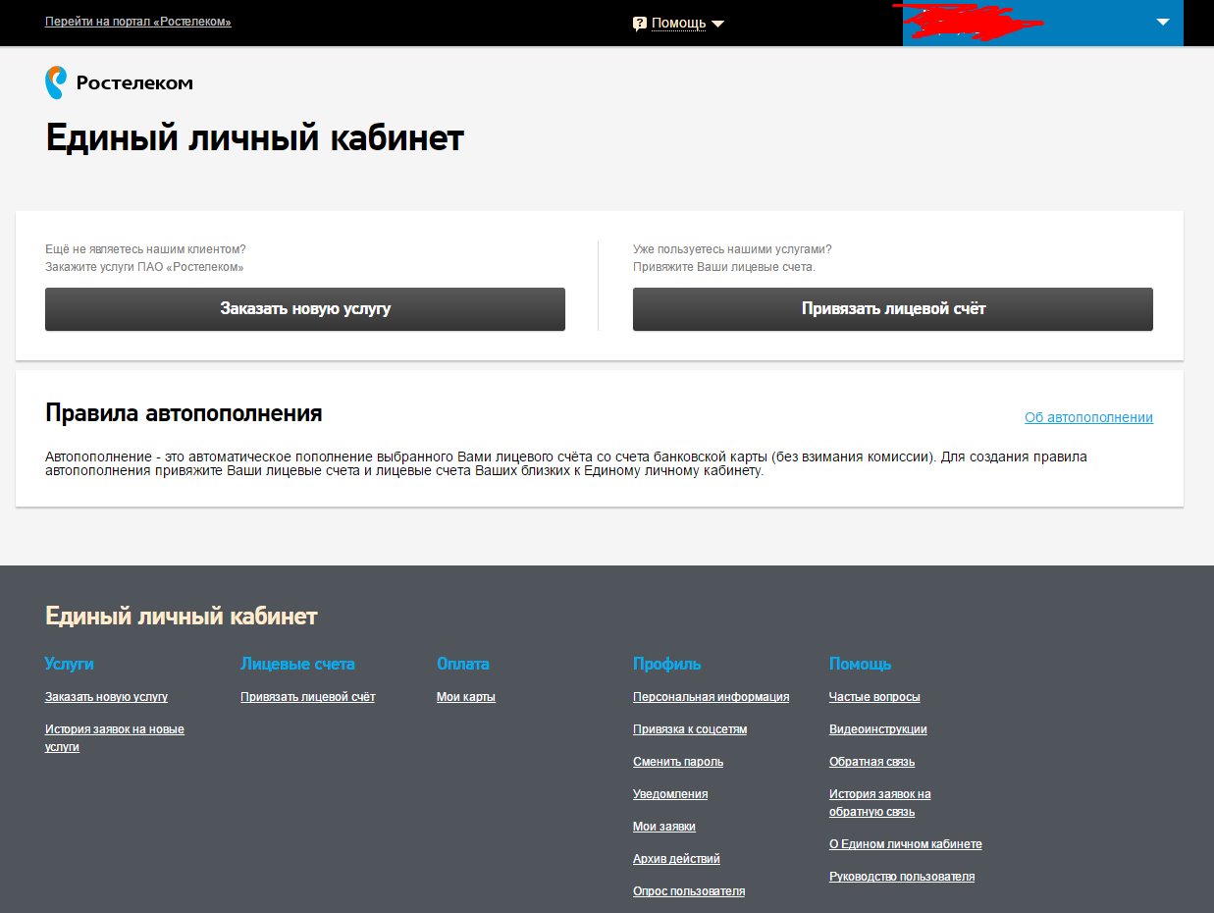
Task: Open the Помощь menu in the top bar
Action: 678,24
